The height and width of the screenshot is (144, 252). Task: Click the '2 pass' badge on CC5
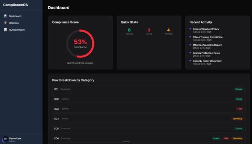238,129
